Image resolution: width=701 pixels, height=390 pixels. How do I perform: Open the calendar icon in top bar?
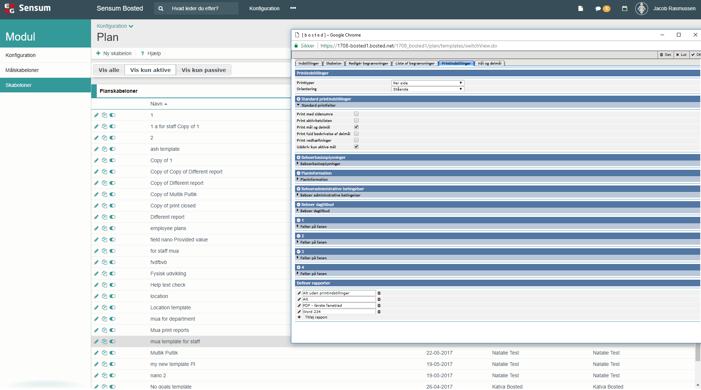point(624,9)
